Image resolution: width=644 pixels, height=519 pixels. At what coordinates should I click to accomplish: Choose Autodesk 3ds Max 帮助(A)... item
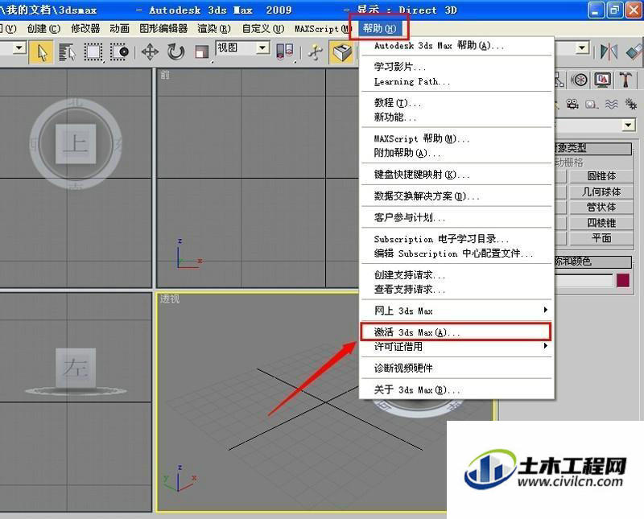456,45
